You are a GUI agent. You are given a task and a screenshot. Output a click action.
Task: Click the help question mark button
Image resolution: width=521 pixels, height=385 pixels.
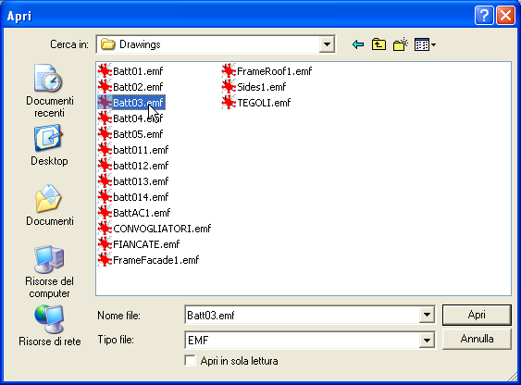[x=484, y=16]
